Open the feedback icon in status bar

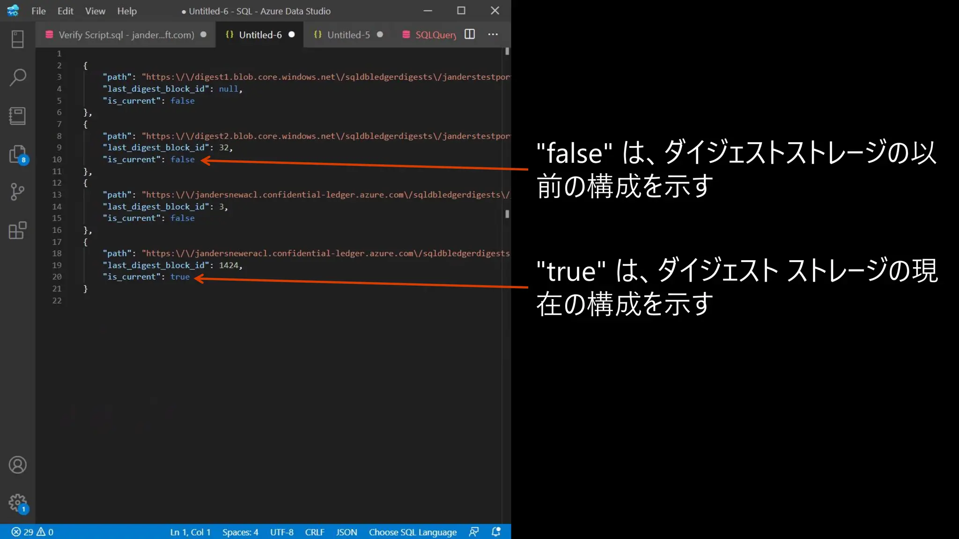coord(474,532)
